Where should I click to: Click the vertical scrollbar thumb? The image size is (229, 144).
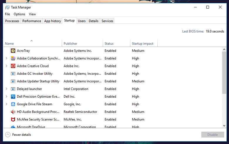(x=224, y=73)
